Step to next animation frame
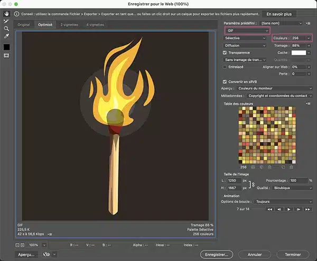317x261 pixels. (x=298, y=209)
